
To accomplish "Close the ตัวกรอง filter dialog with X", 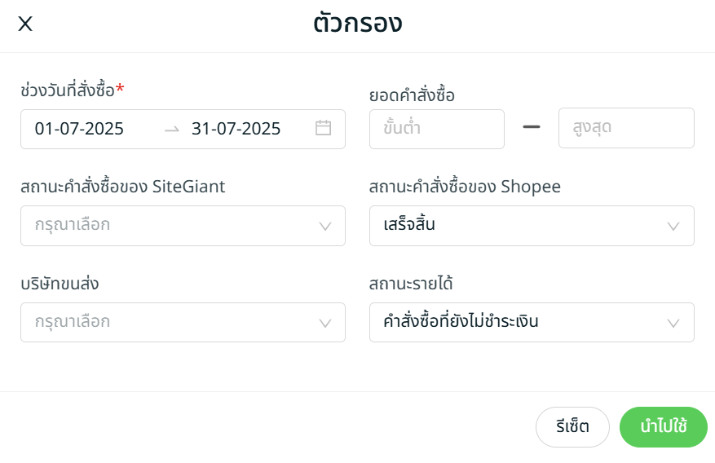I will tap(25, 24).
